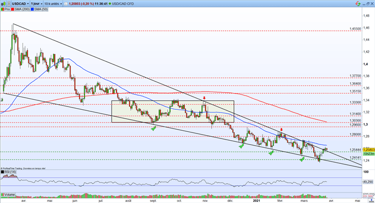
Task: Open the '1 jour' timeframe dropdown
Action: (x=37, y=4)
